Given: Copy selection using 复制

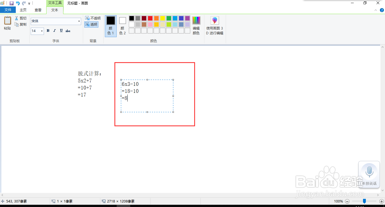Looking at the screenshot, I should tap(21, 24).
